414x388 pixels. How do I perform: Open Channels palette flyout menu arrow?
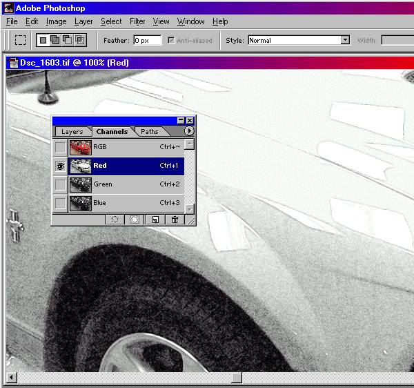tap(189, 131)
